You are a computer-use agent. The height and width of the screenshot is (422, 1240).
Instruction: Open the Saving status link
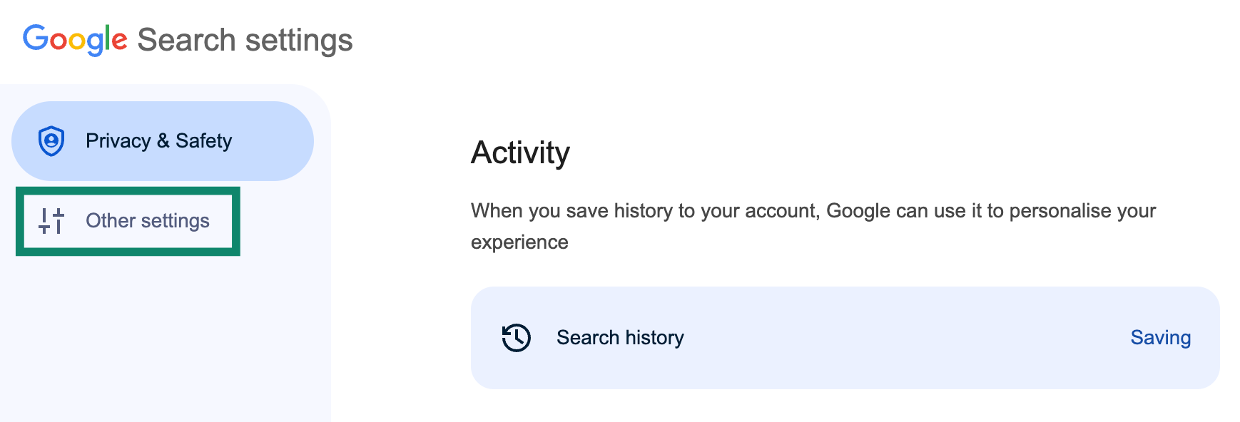coord(1161,338)
